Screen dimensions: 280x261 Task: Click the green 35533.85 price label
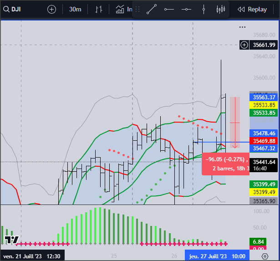(264, 113)
